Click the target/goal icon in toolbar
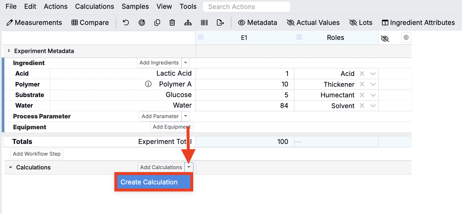Viewport: 462px width, 214px height. tap(142, 23)
